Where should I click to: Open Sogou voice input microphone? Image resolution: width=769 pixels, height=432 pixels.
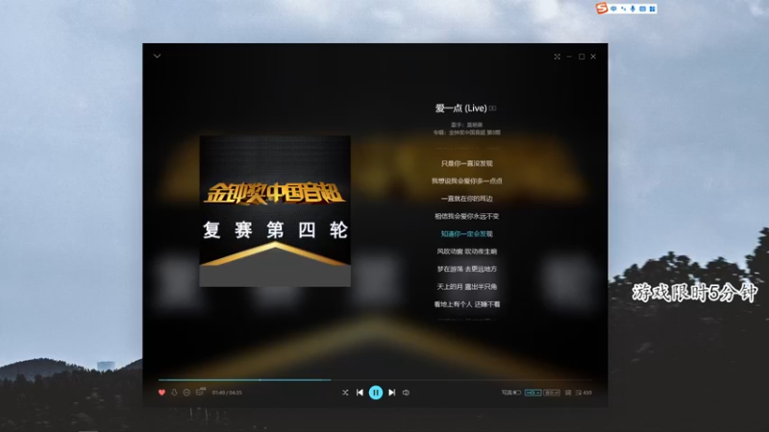633,9
